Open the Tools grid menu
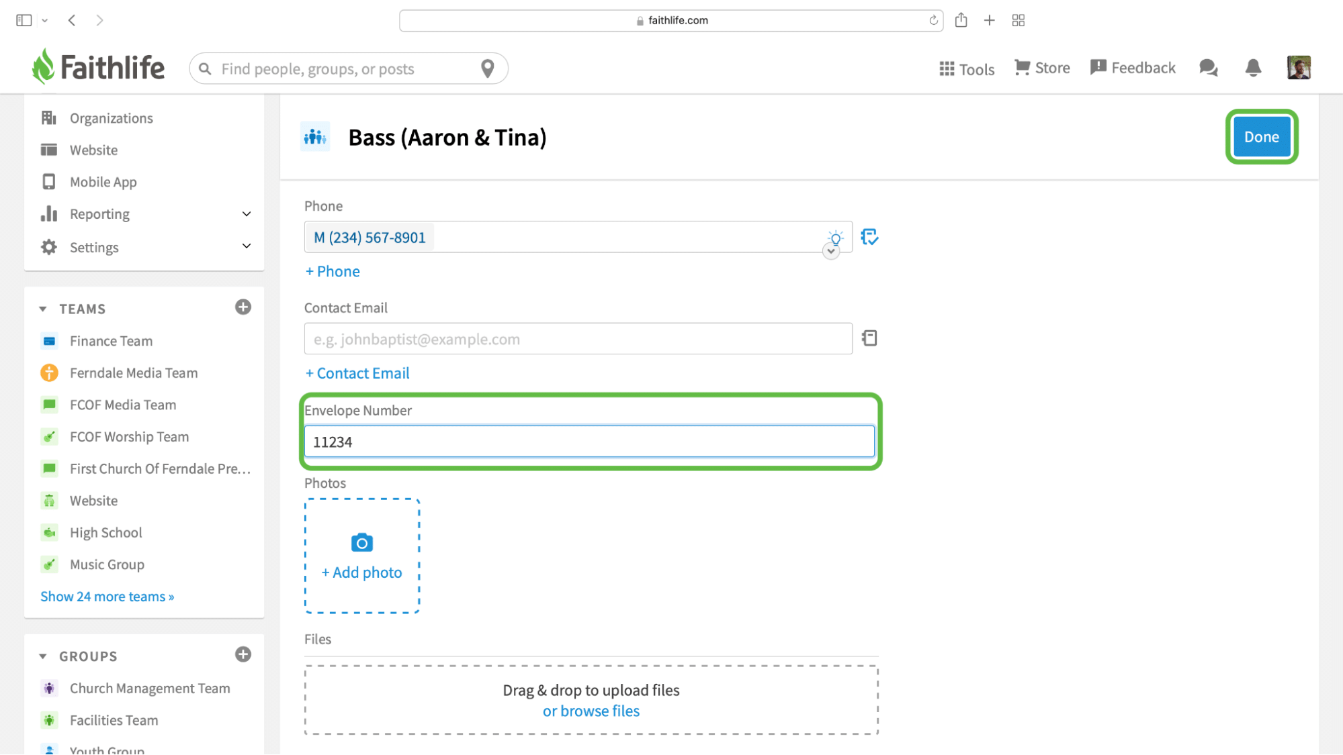The width and height of the screenshot is (1343, 755). (x=966, y=68)
